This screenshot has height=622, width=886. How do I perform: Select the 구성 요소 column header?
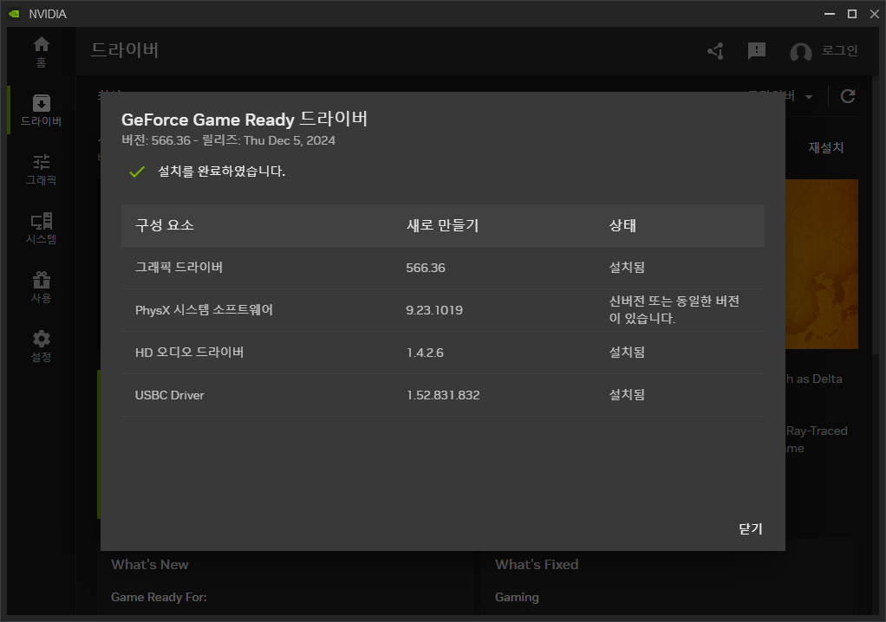click(165, 225)
